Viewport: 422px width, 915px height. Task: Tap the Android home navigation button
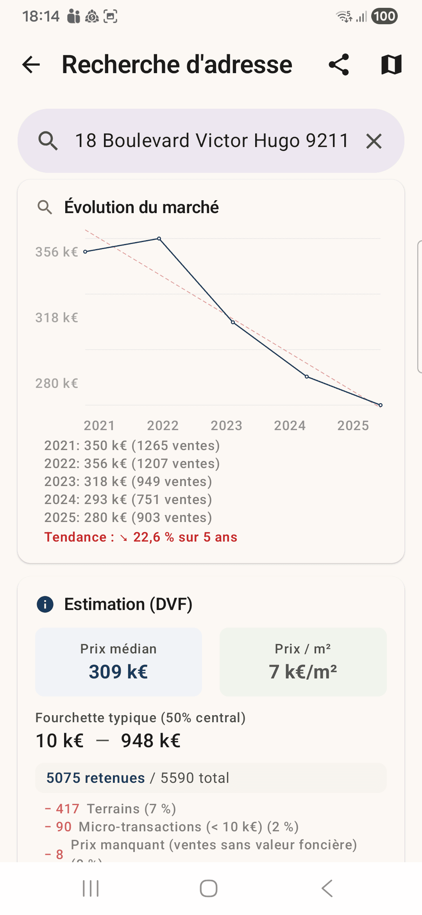coord(209,888)
